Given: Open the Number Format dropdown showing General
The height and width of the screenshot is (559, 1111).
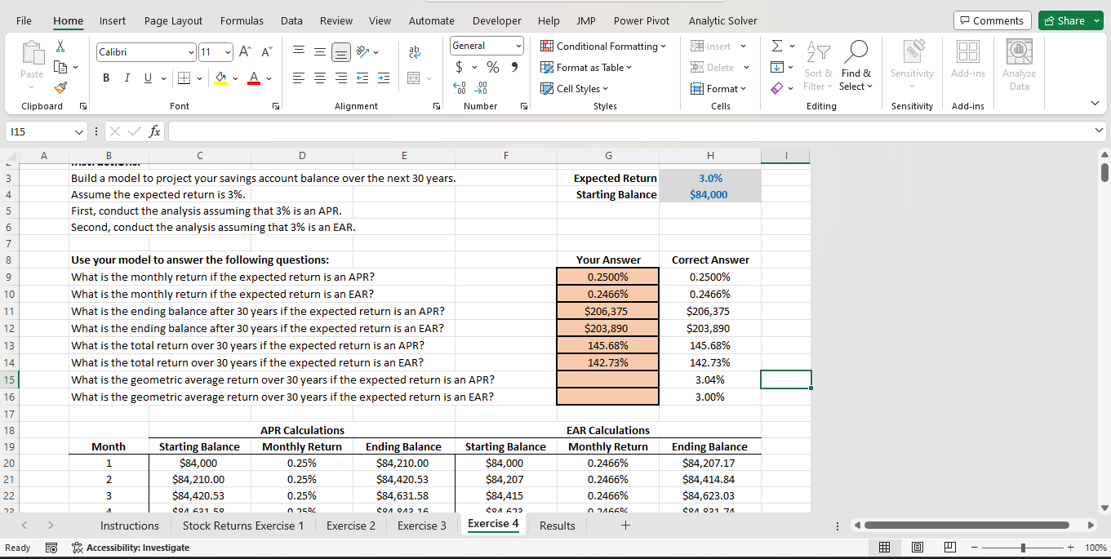Looking at the screenshot, I should 486,45.
